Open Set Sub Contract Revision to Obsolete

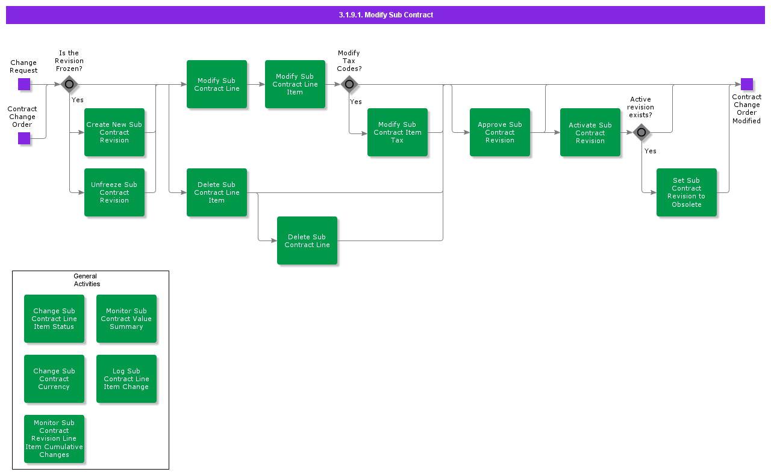[x=687, y=192]
